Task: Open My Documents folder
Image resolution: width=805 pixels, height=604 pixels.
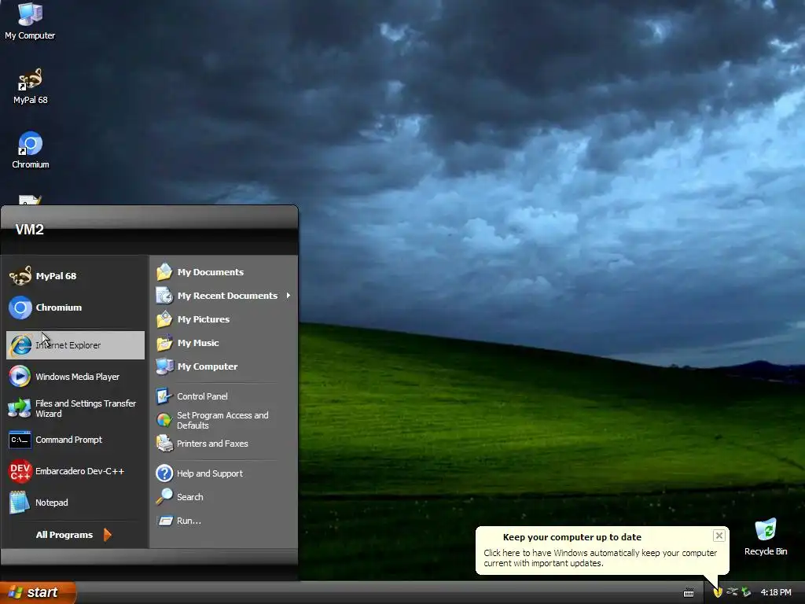Action: (x=223, y=271)
